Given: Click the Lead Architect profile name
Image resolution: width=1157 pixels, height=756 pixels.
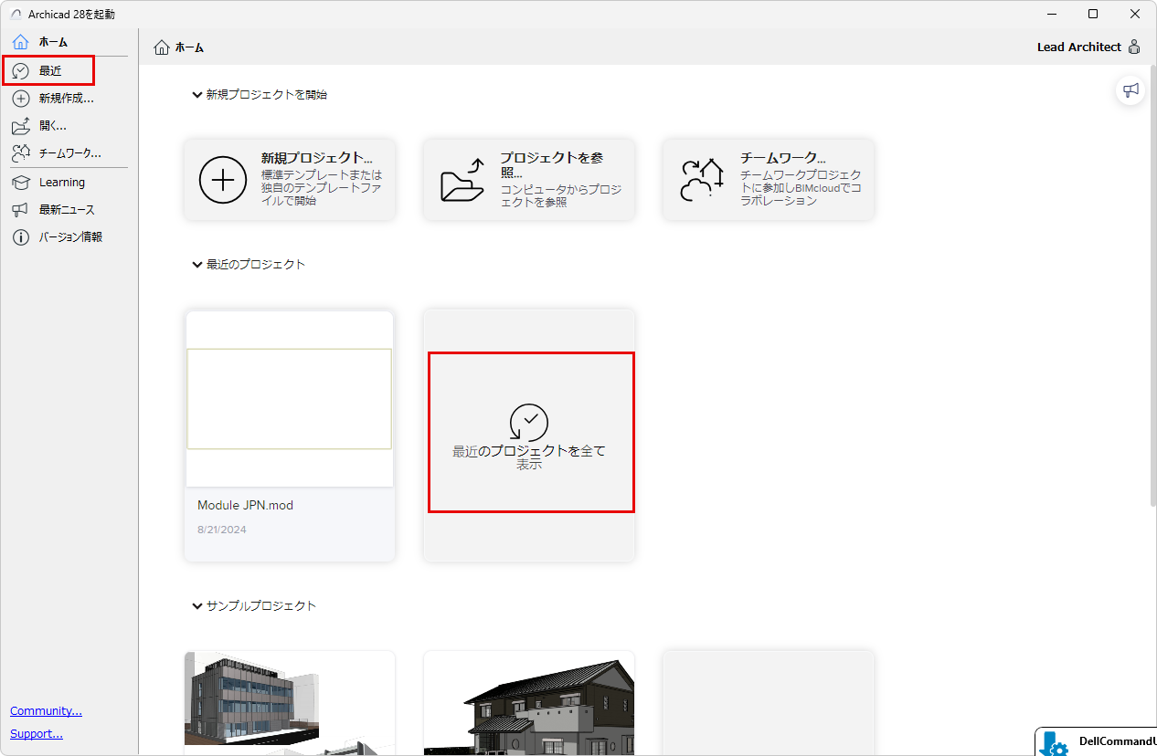Looking at the screenshot, I should (1079, 47).
